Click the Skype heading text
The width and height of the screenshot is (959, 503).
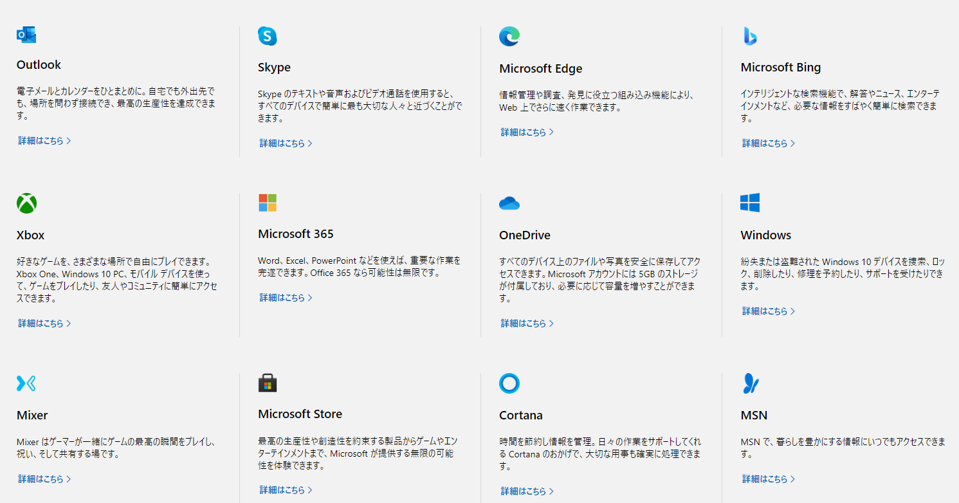click(x=274, y=68)
